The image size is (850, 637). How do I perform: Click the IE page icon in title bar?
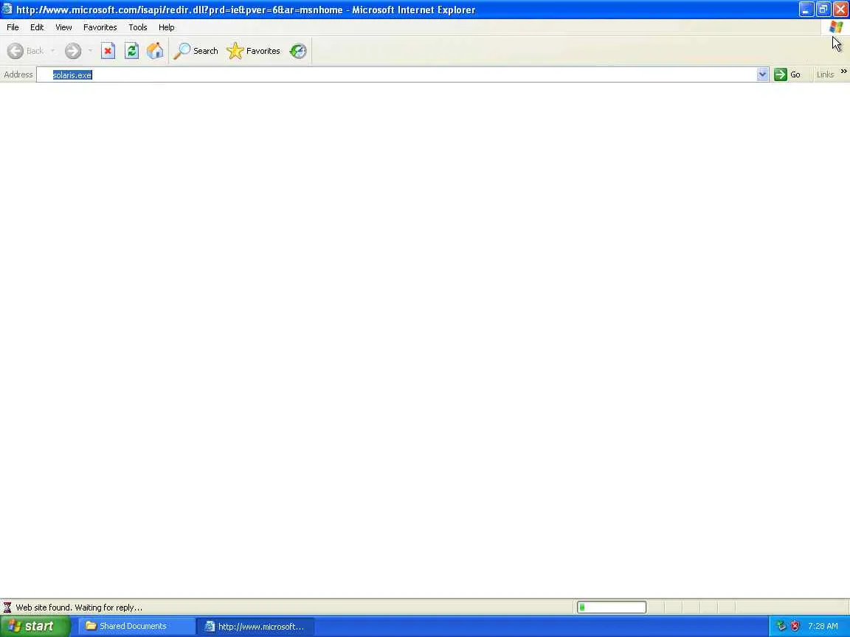7,9
